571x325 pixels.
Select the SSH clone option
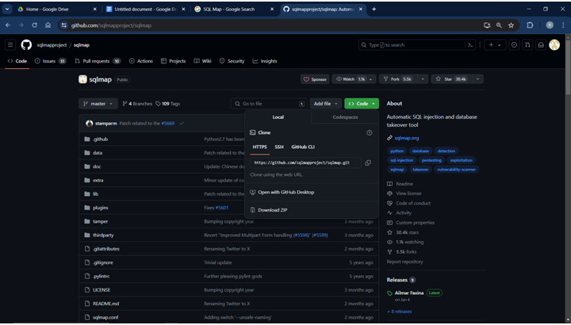pos(279,147)
